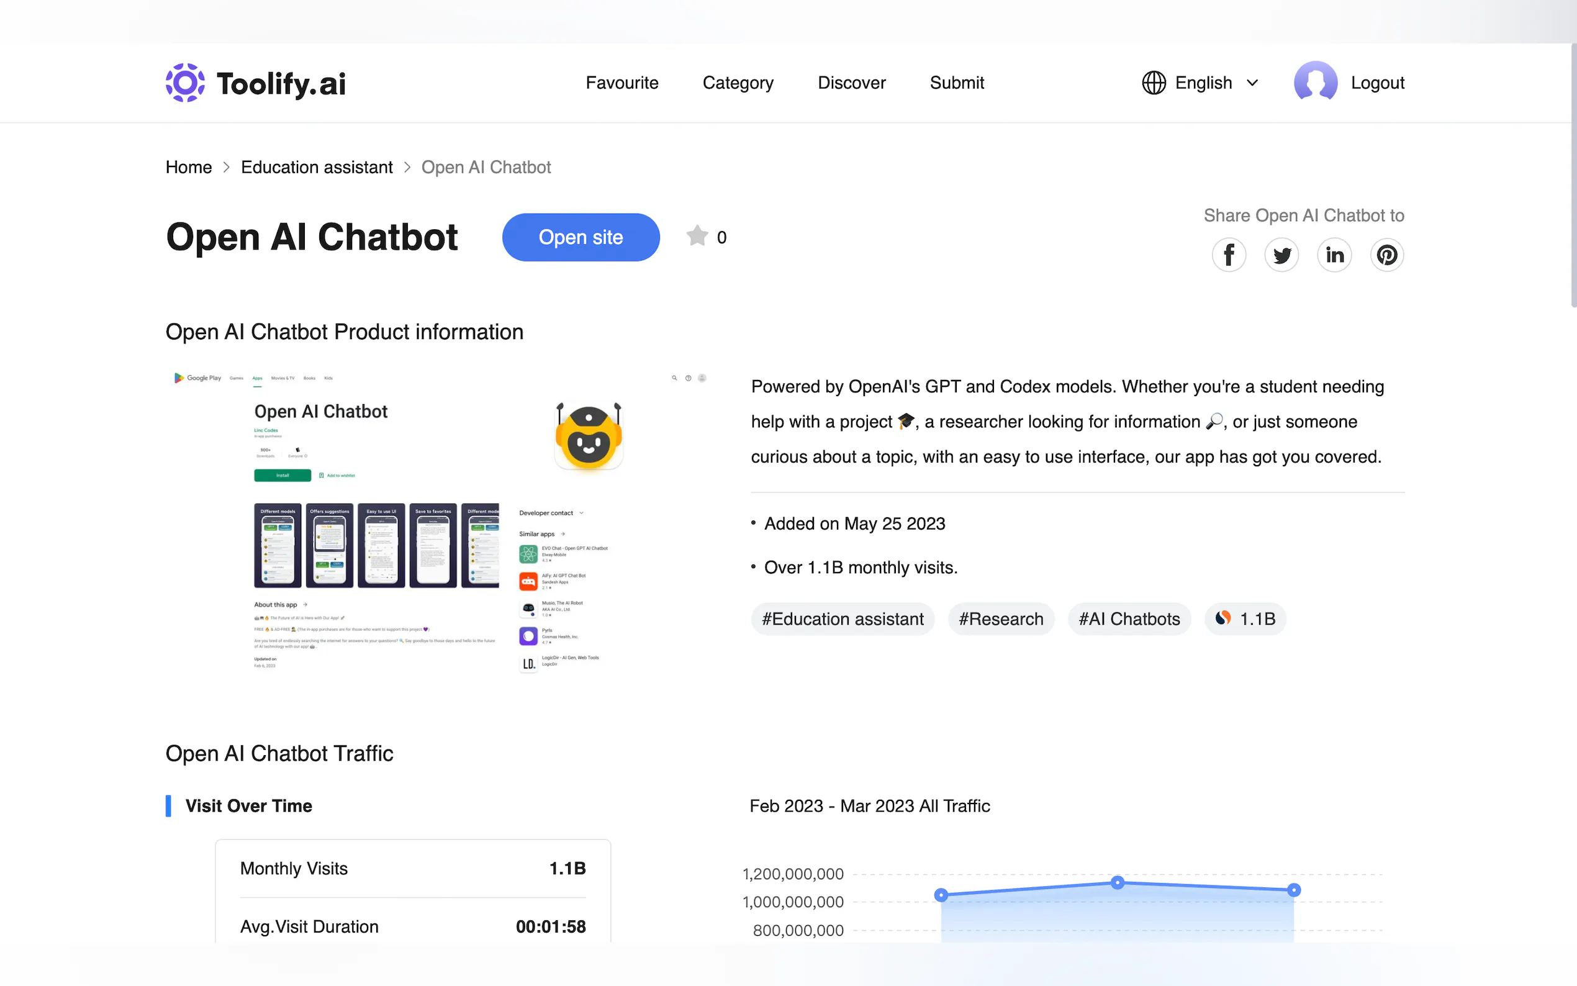Image resolution: width=1577 pixels, height=986 pixels.
Task: Click the #Research tag
Action: (x=1000, y=618)
